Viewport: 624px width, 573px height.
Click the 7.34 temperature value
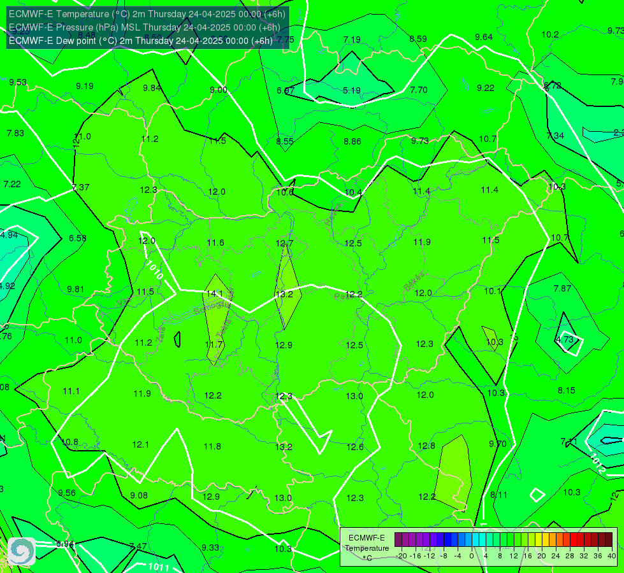tap(556, 136)
